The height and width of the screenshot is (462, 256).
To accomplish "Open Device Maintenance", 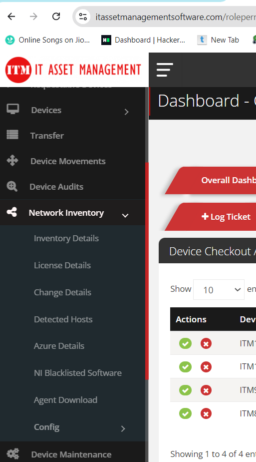I will [71, 454].
